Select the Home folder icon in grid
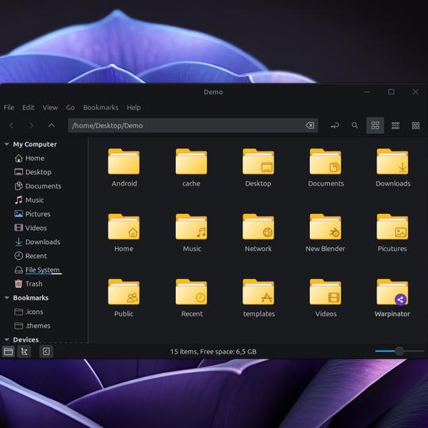Screen dimensions: 428x428 [124, 227]
